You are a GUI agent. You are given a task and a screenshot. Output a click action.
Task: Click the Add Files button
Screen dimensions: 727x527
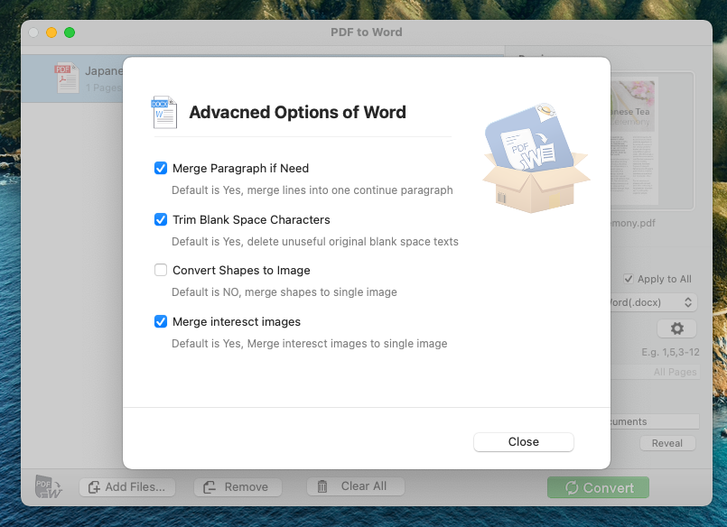[127, 487]
